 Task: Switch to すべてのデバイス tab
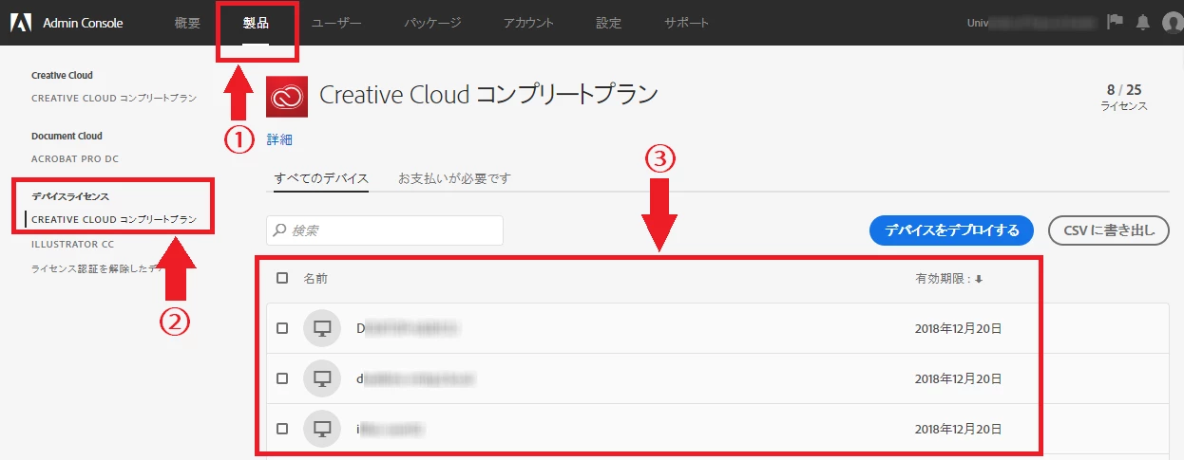pos(321,178)
